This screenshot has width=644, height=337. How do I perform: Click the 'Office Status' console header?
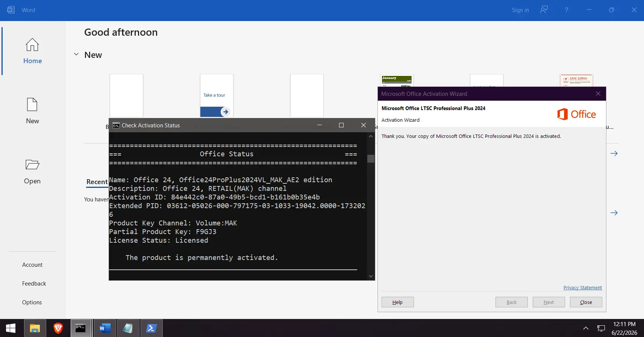[x=227, y=154]
